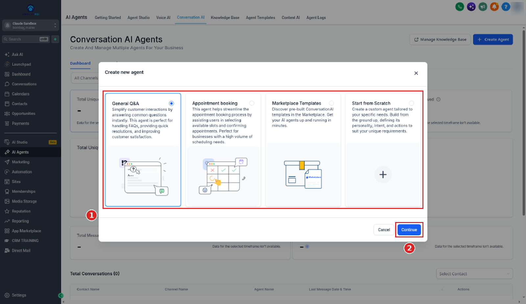
Task: Open Media Storage in sidebar
Action: (24, 201)
